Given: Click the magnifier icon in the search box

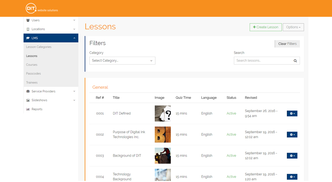Looking at the screenshot, I should coord(295,61).
